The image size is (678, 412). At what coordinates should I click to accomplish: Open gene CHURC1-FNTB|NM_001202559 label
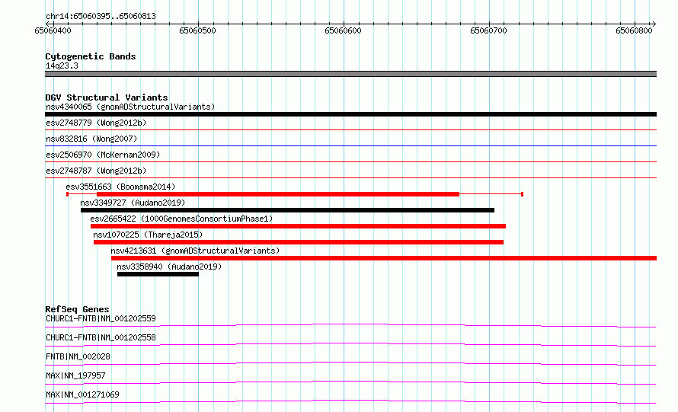101,318
